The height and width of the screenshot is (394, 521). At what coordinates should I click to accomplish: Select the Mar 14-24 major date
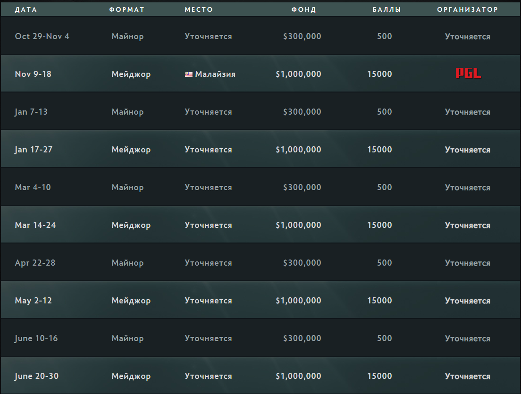tap(35, 225)
